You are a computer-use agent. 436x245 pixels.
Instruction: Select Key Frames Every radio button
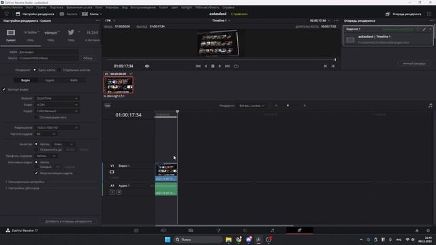coord(36,167)
